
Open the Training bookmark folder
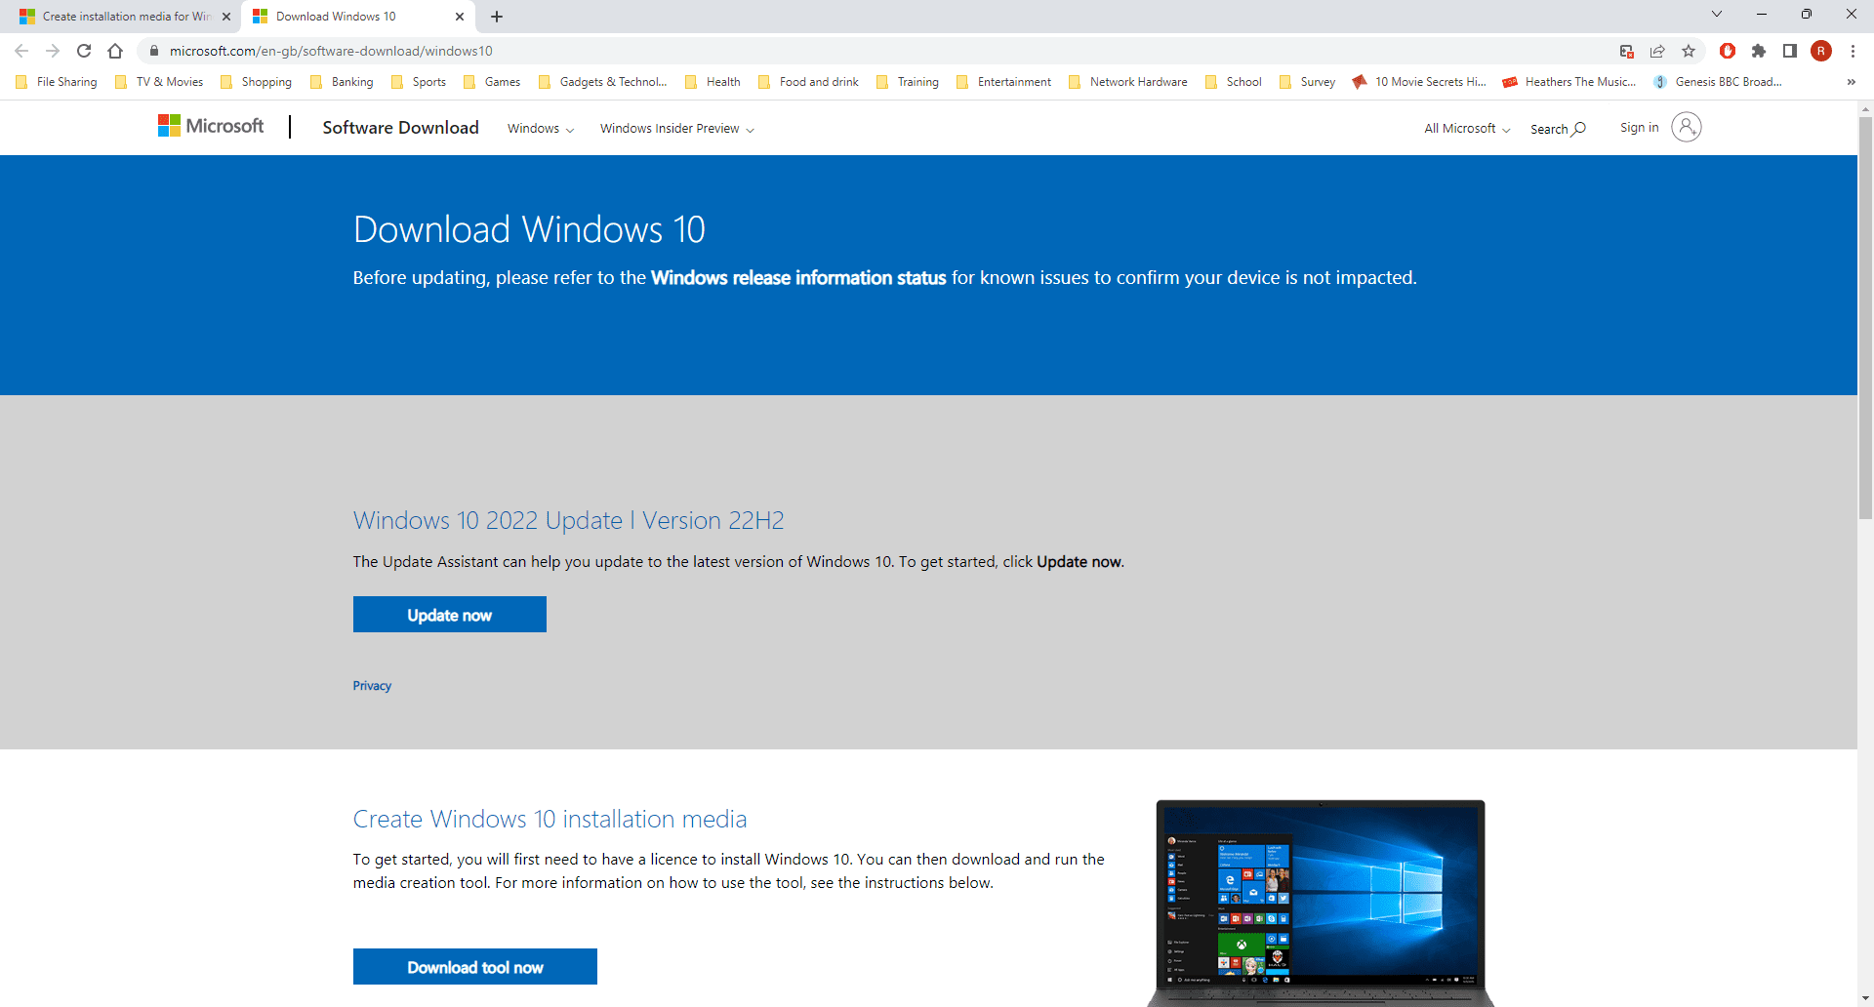(x=907, y=82)
